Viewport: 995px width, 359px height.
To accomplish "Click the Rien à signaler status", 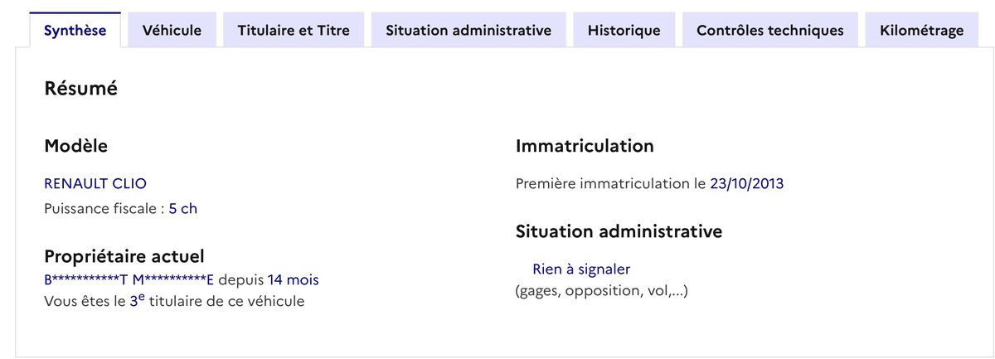I will point(581,269).
